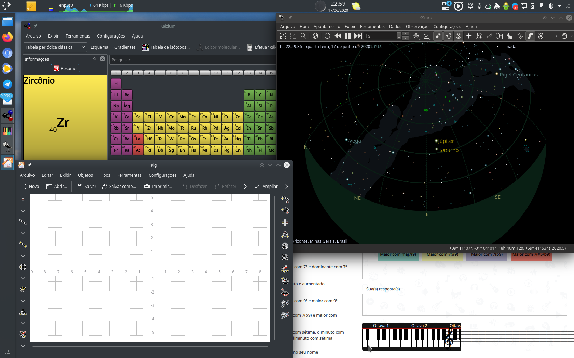Select the Resumo tab in Kalzium
Image resolution: width=574 pixels, height=358 pixels.
(x=65, y=68)
